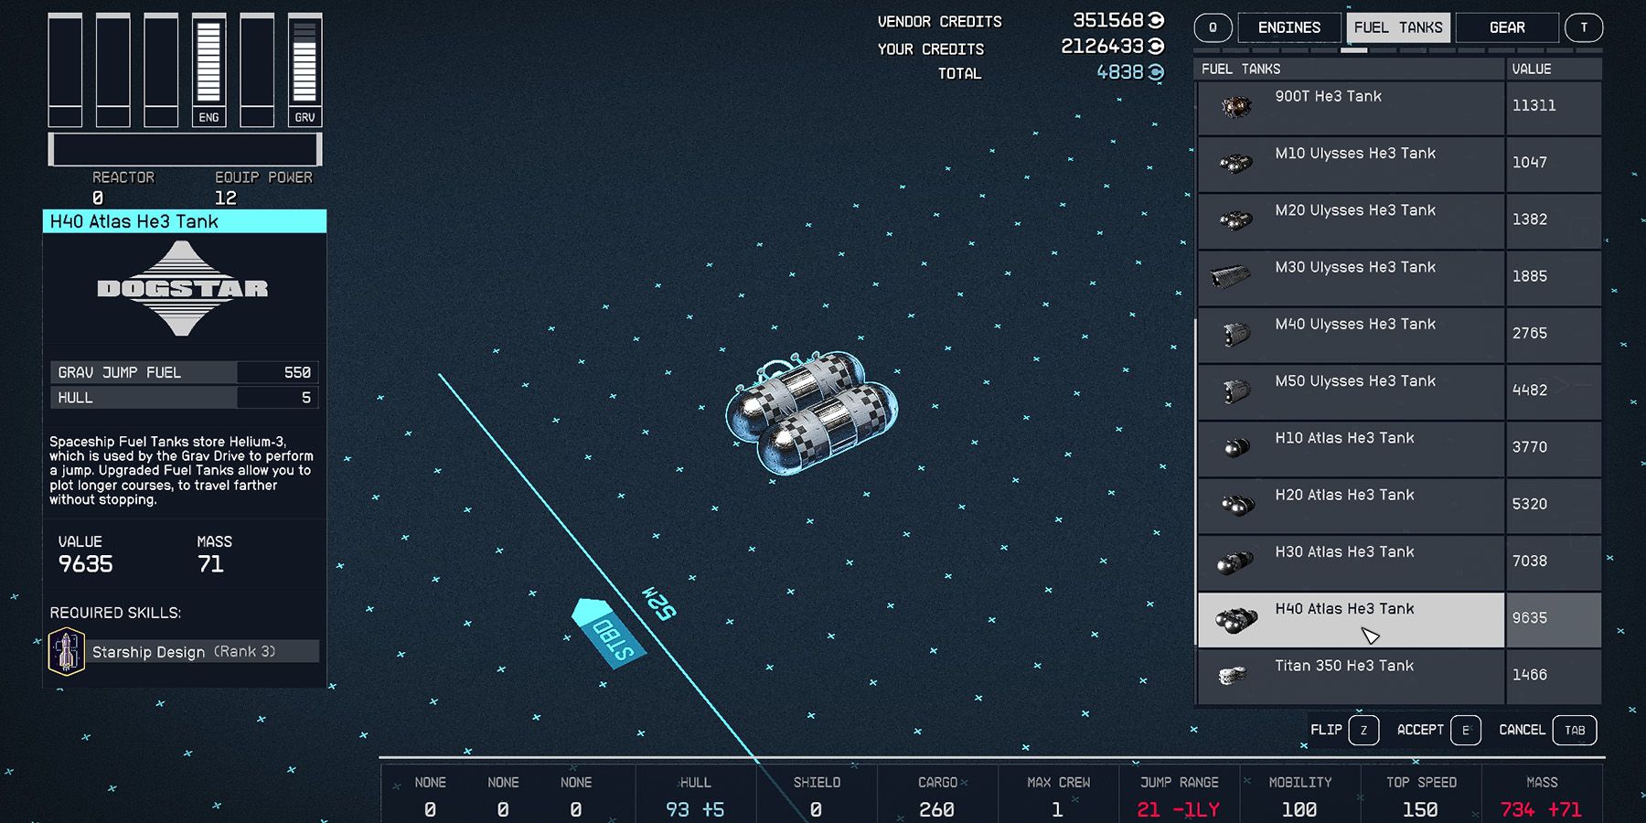The image size is (1646, 823).
Task: Click the fuel tank 3D model preview
Action: click(x=811, y=412)
